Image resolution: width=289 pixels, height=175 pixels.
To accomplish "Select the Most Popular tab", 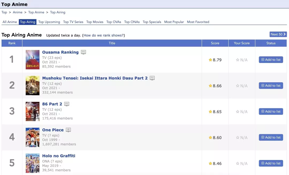I will point(174,22).
